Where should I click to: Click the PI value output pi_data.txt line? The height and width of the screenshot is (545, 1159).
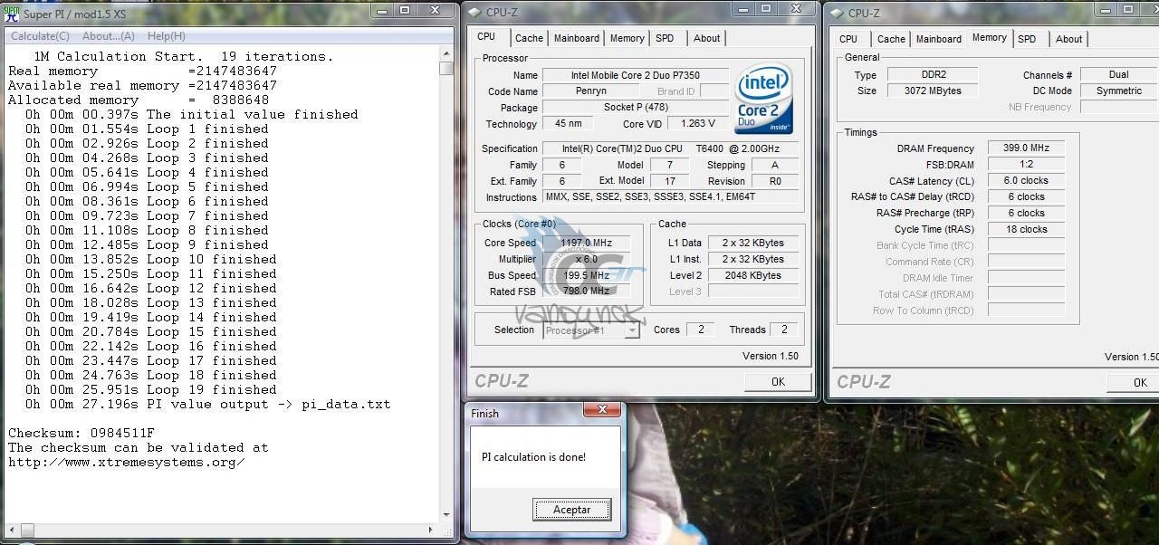pyautogui.click(x=208, y=404)
